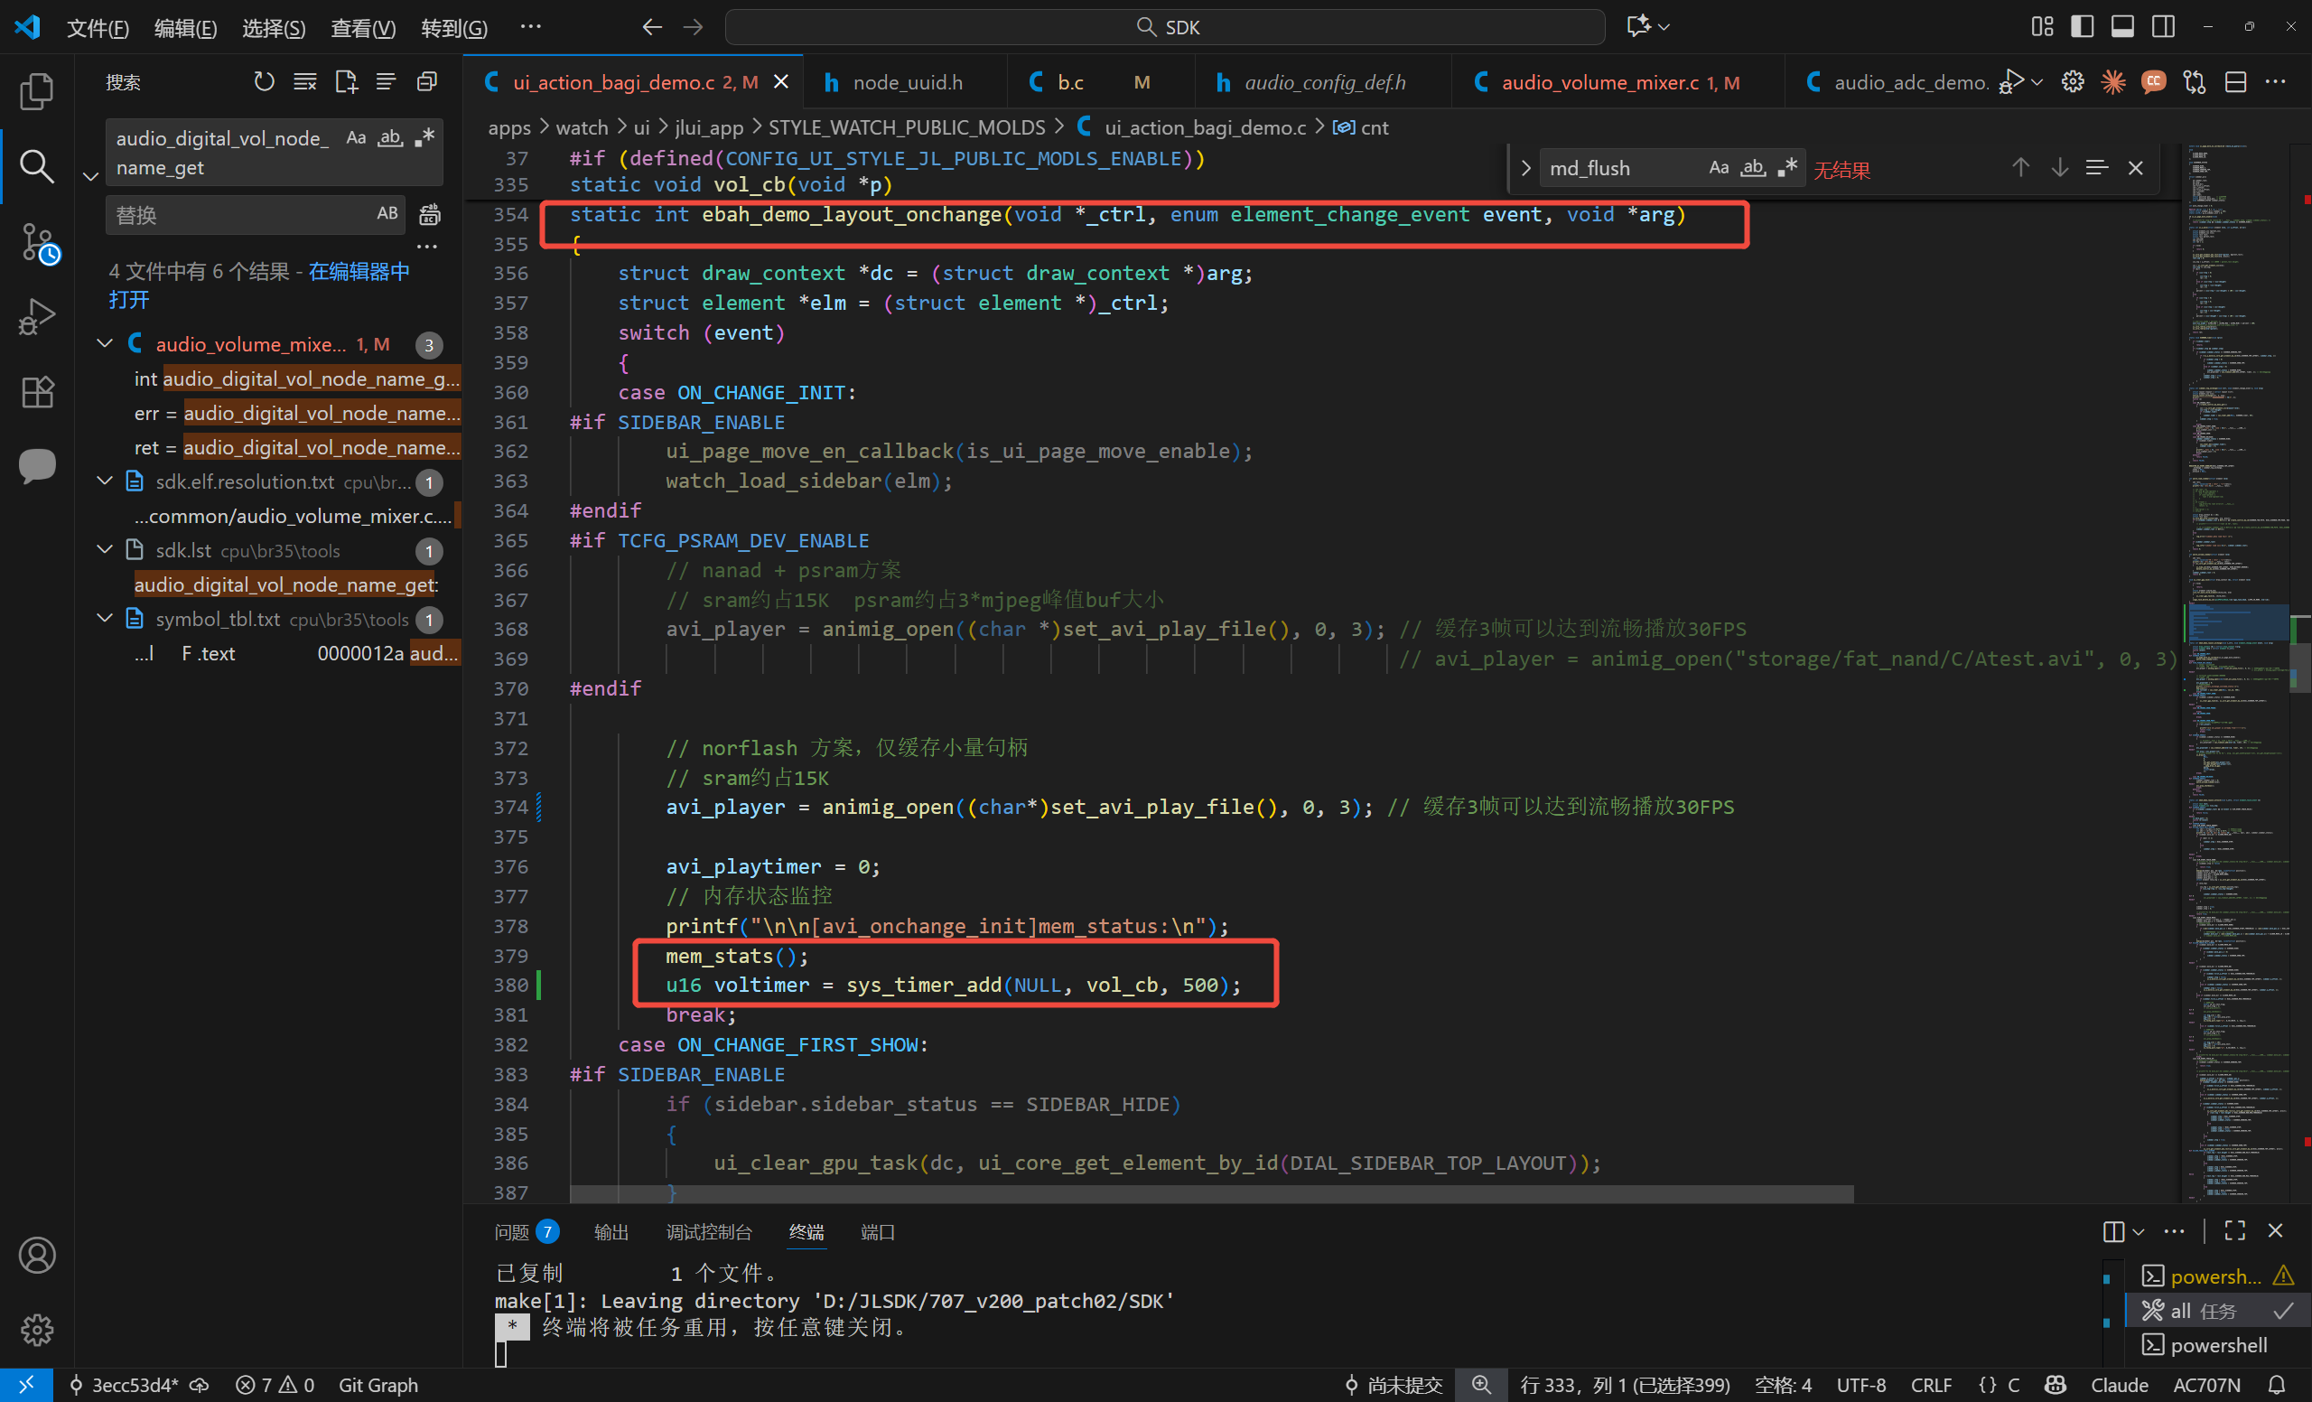Click the 替换 replace input field
Image resolution: width=2312 pixels, height=1402 pixels.
click(242, 215)
